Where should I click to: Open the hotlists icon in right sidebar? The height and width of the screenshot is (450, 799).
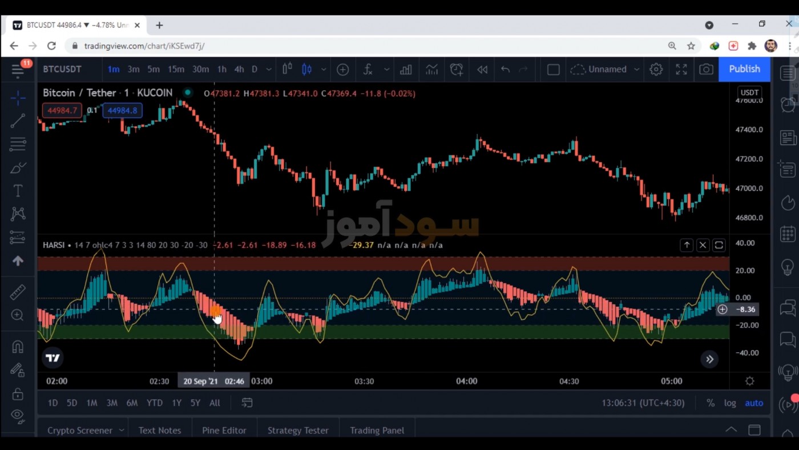click(788, 202)
